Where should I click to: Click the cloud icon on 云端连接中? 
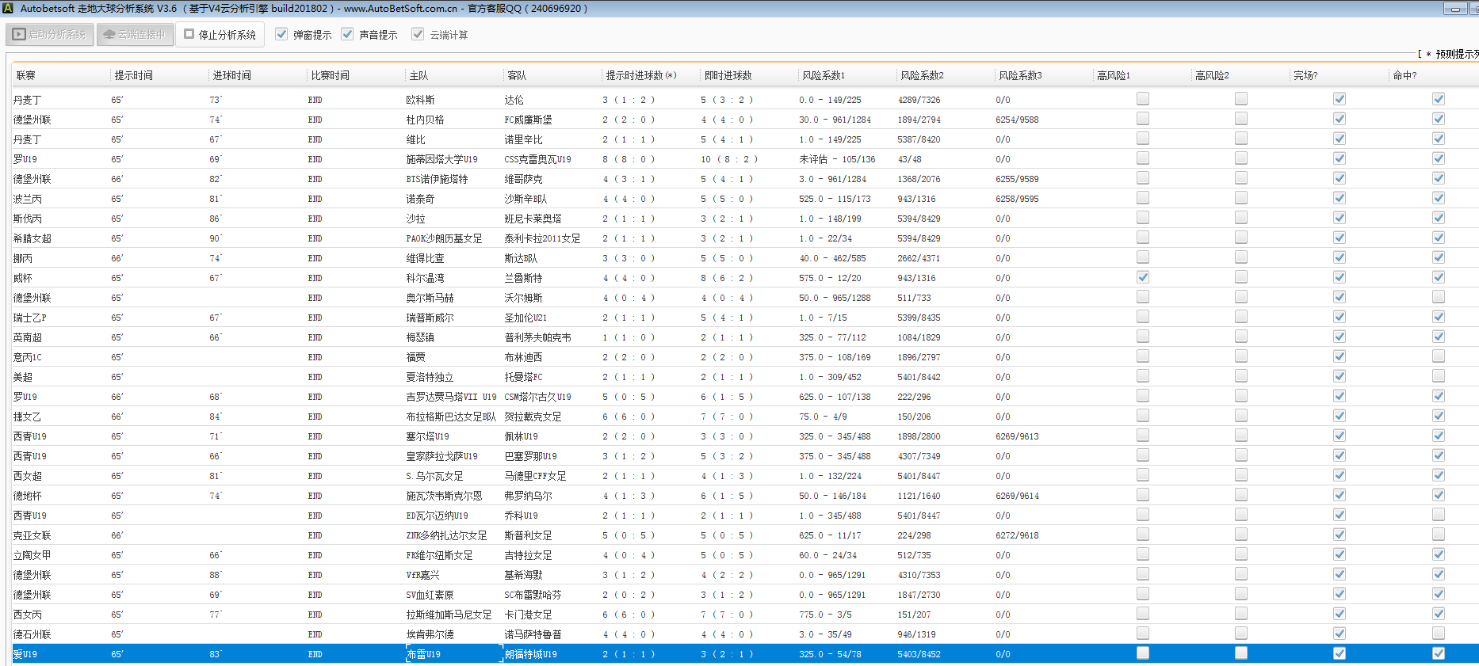coord(109,35)
